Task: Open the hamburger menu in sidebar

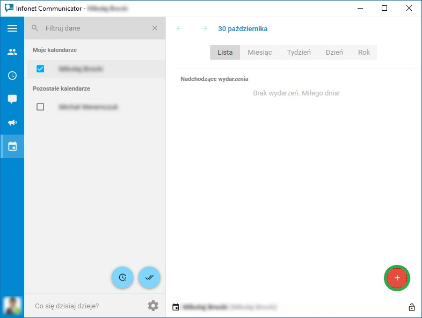Action: pos(12,28)
